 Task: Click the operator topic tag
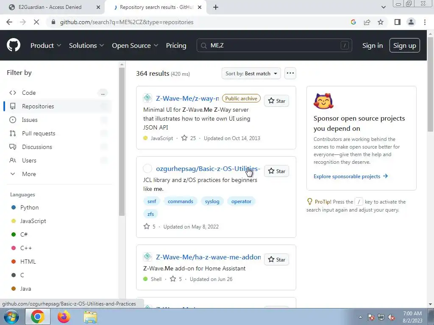[241, 201]
